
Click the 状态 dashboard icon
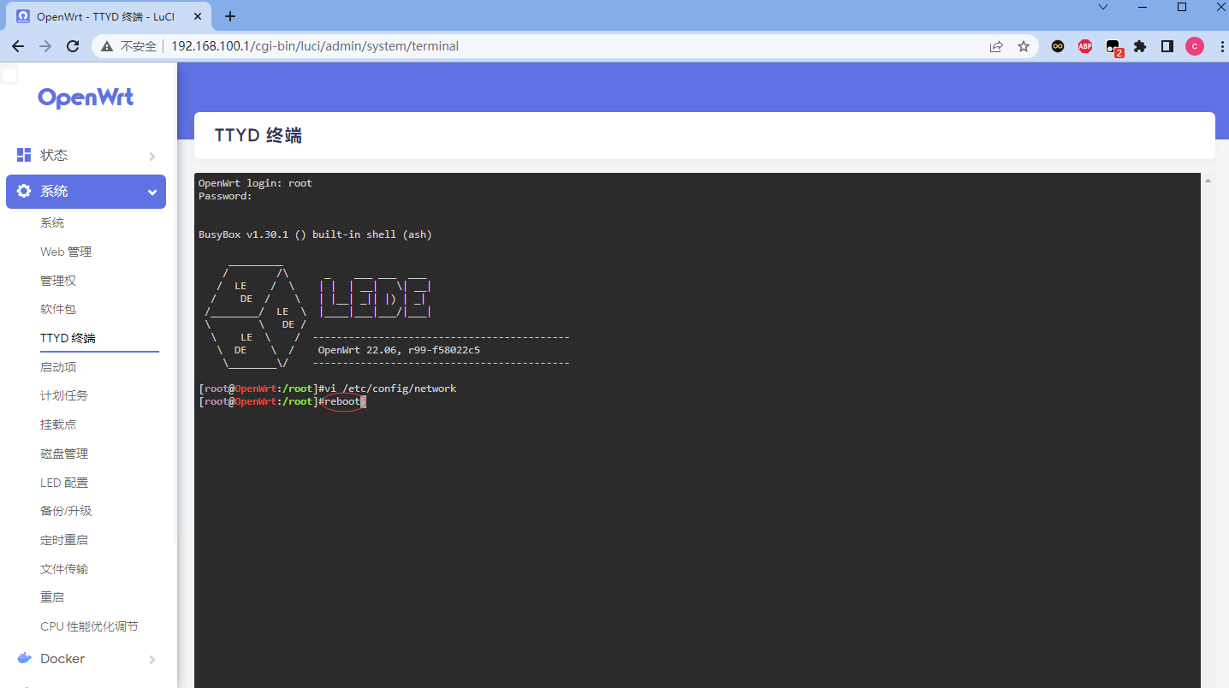tap(24, 155)
